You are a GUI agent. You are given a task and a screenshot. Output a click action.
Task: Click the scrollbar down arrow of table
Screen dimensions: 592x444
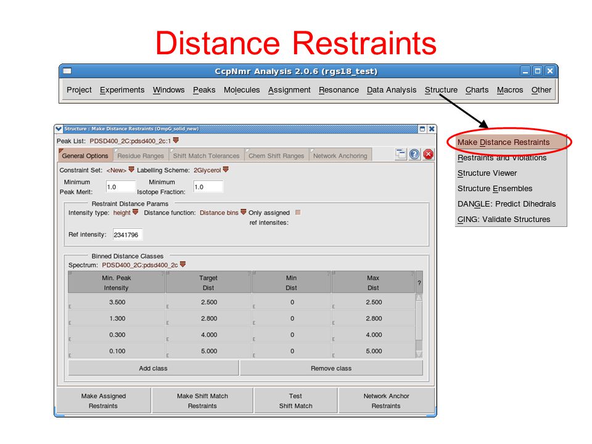(x=419, y=354)
